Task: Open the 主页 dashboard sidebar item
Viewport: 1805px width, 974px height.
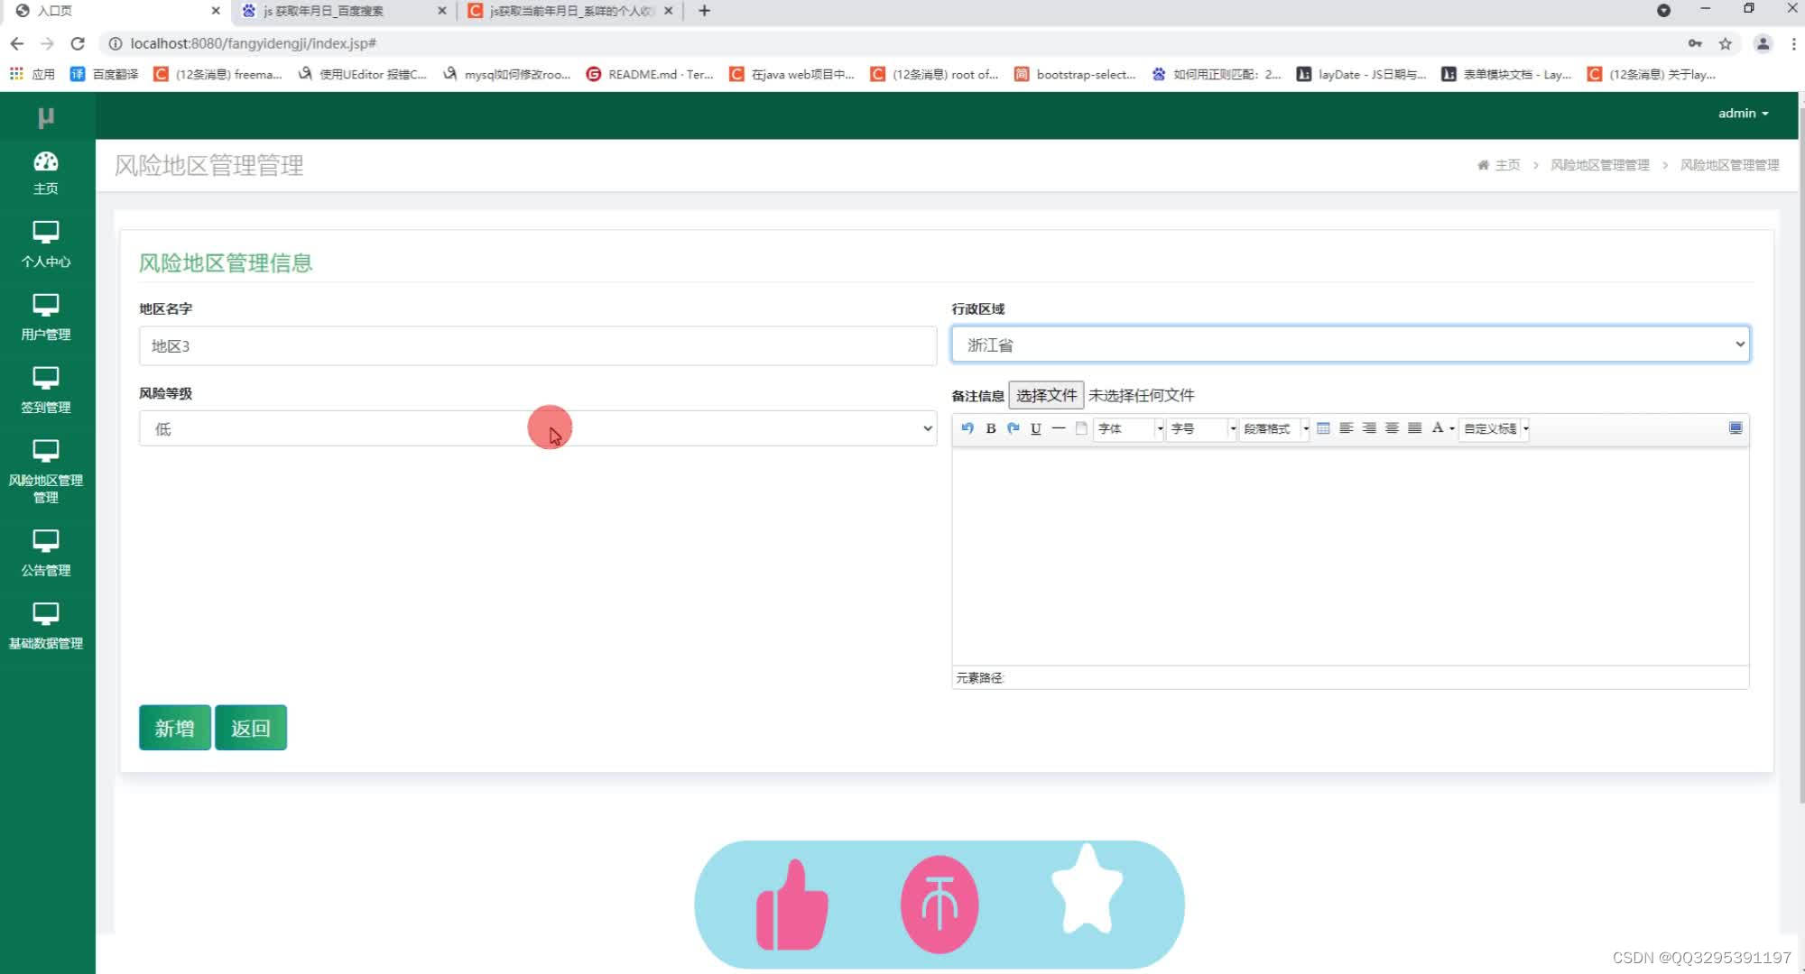Action: 46,173
